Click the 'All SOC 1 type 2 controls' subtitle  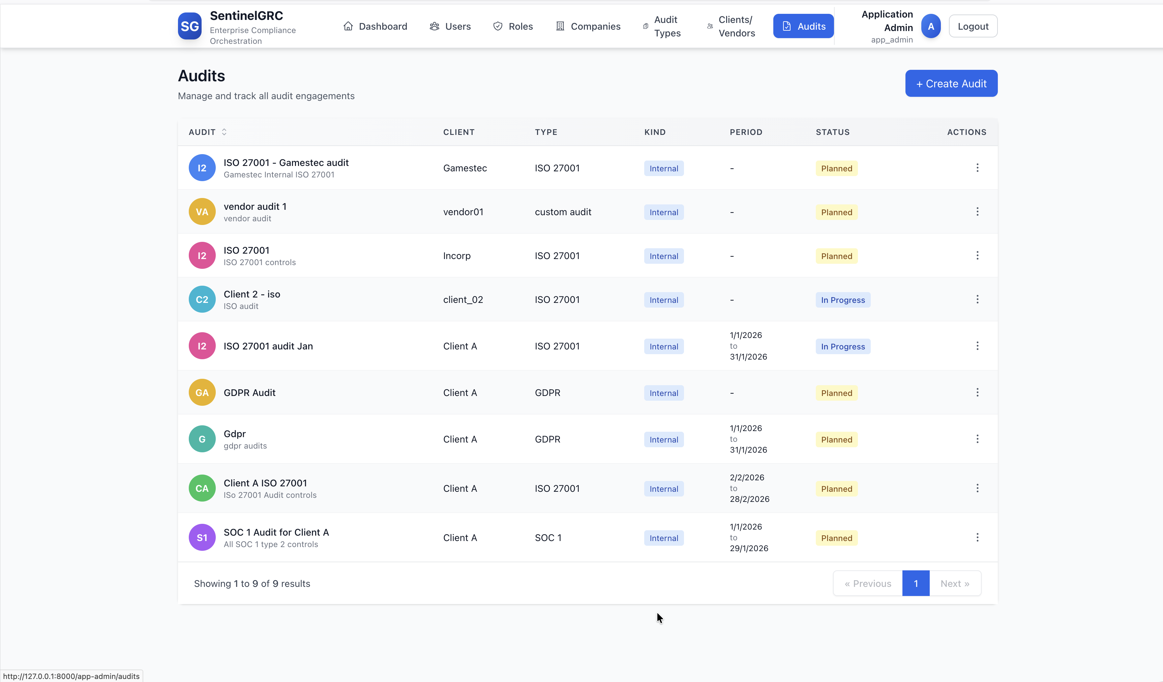click(x=271, y=544)
